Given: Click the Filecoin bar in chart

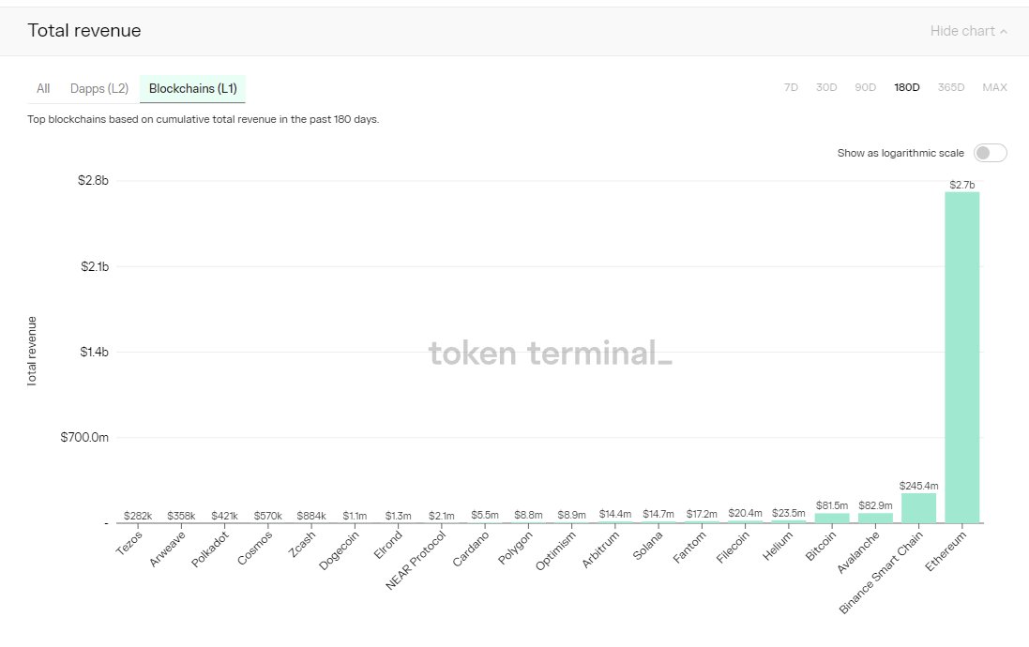Looking at the screenshot, I should pyautogui.click(x=746, y=521).
